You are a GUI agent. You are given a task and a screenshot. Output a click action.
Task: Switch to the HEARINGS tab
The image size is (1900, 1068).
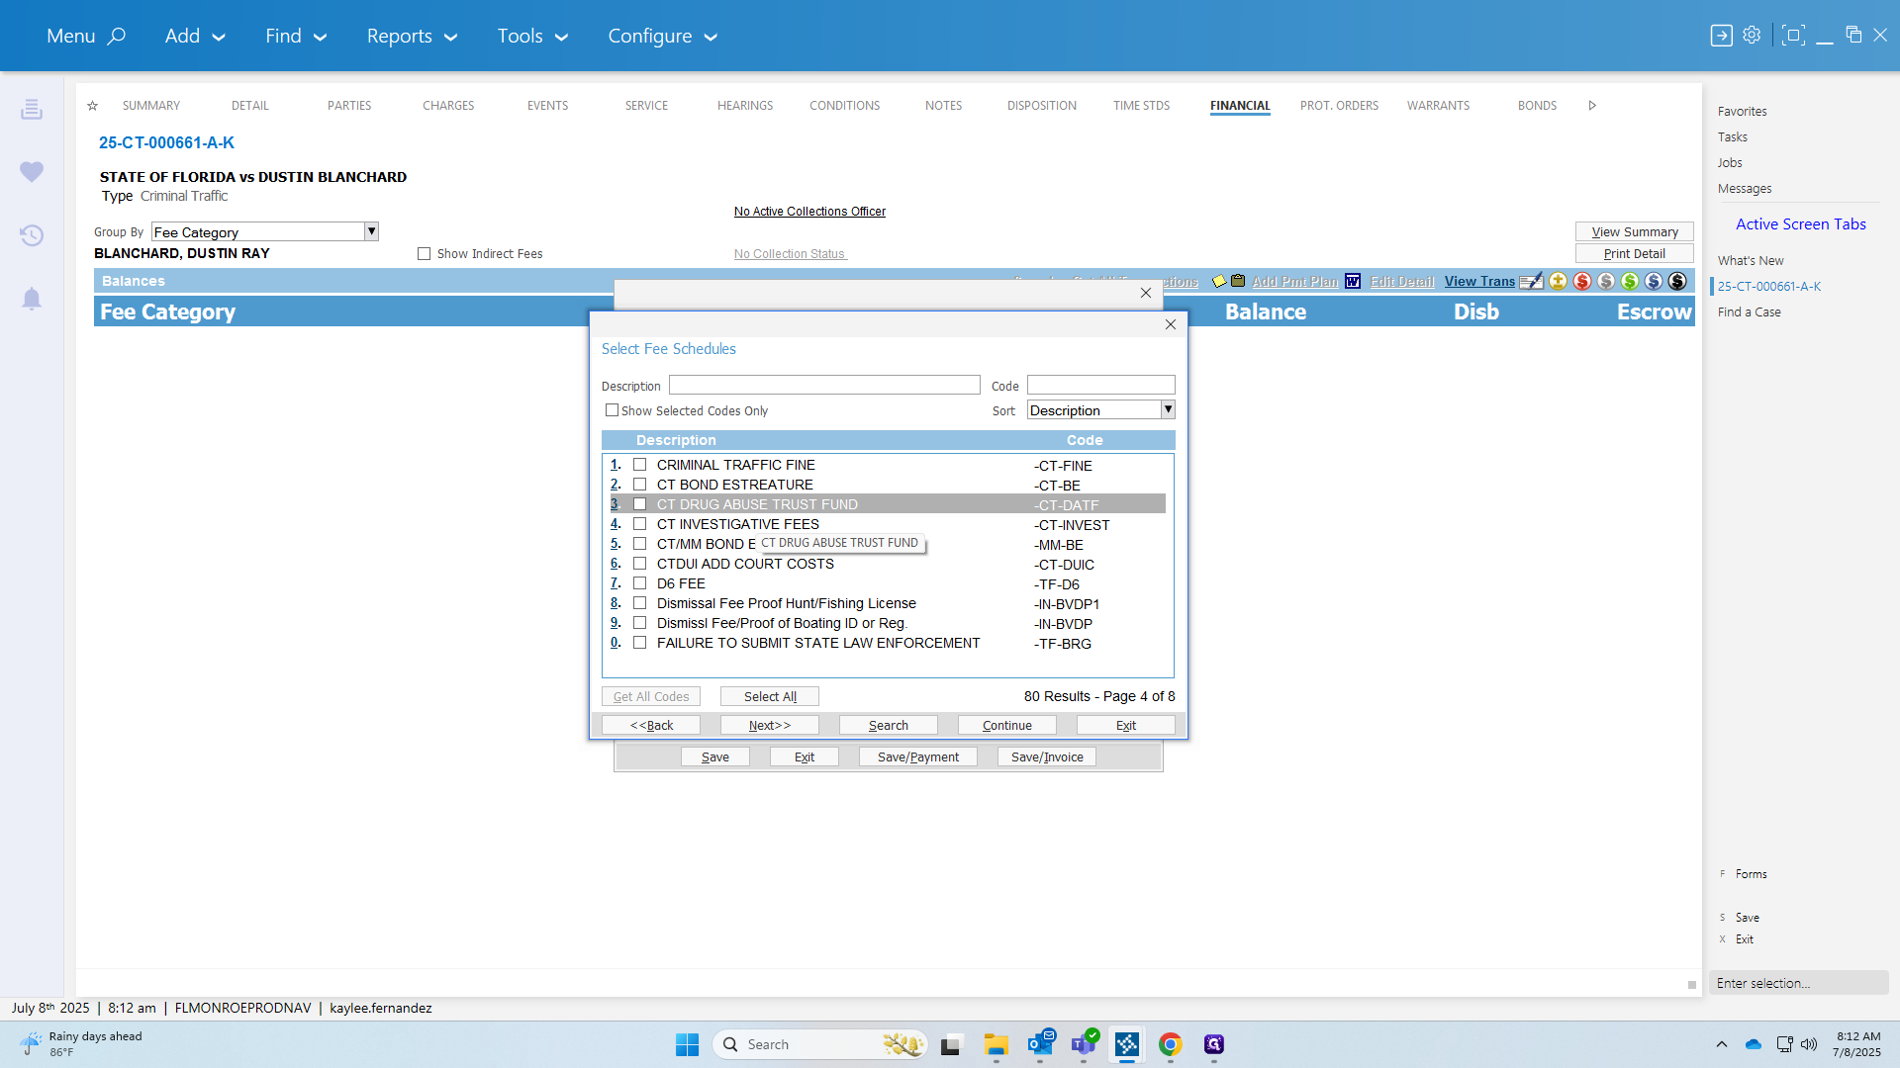[x=745, y=106]
